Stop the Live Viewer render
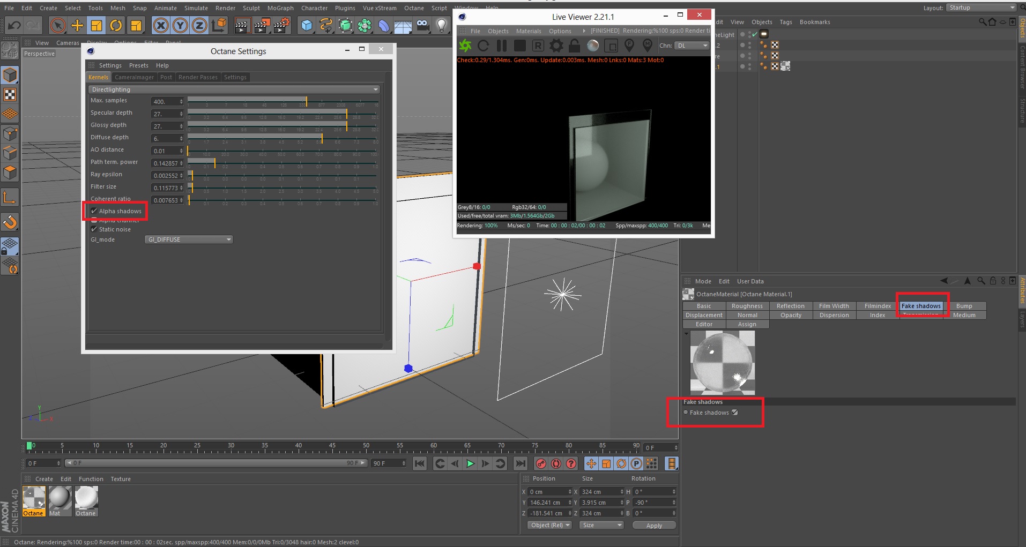 coord(520,46)
